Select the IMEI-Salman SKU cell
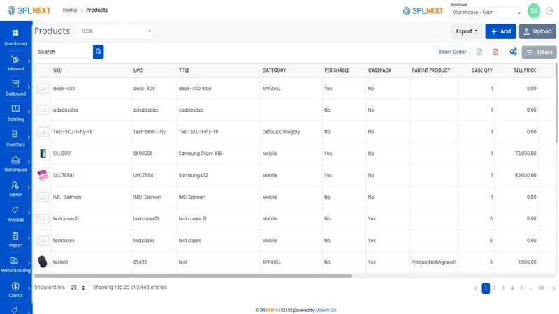The image size is (559, 314). (x=67, y=197)
